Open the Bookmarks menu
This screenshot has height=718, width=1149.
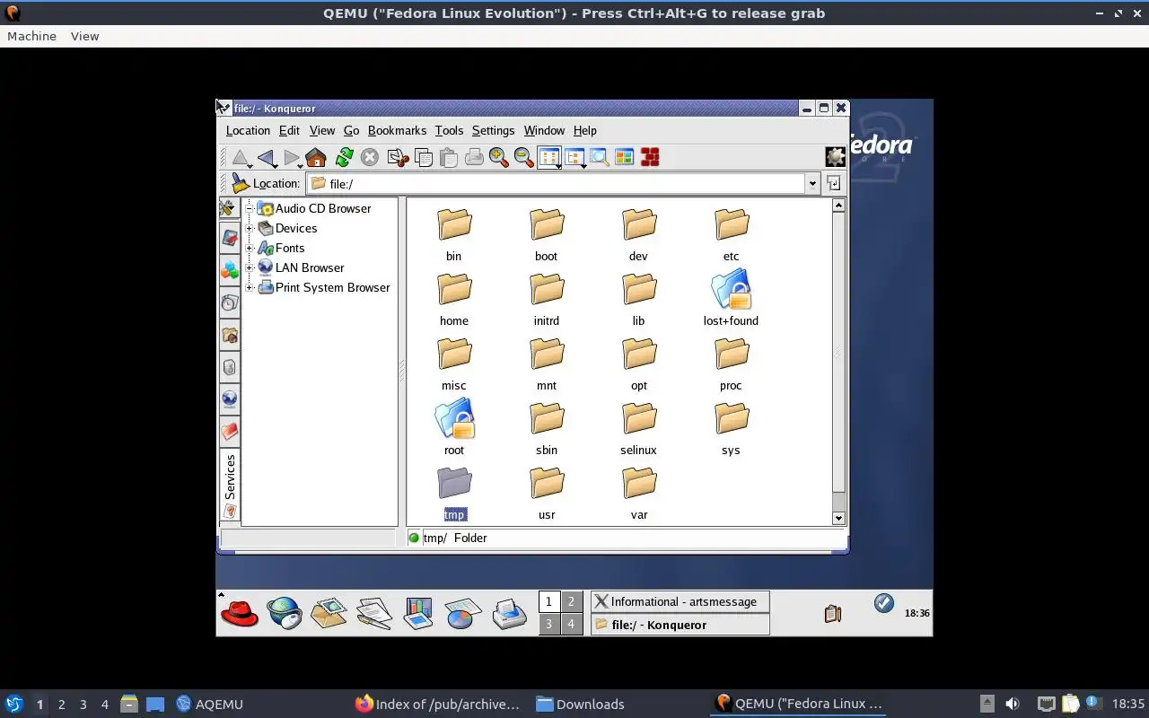[x=397, y=130]
